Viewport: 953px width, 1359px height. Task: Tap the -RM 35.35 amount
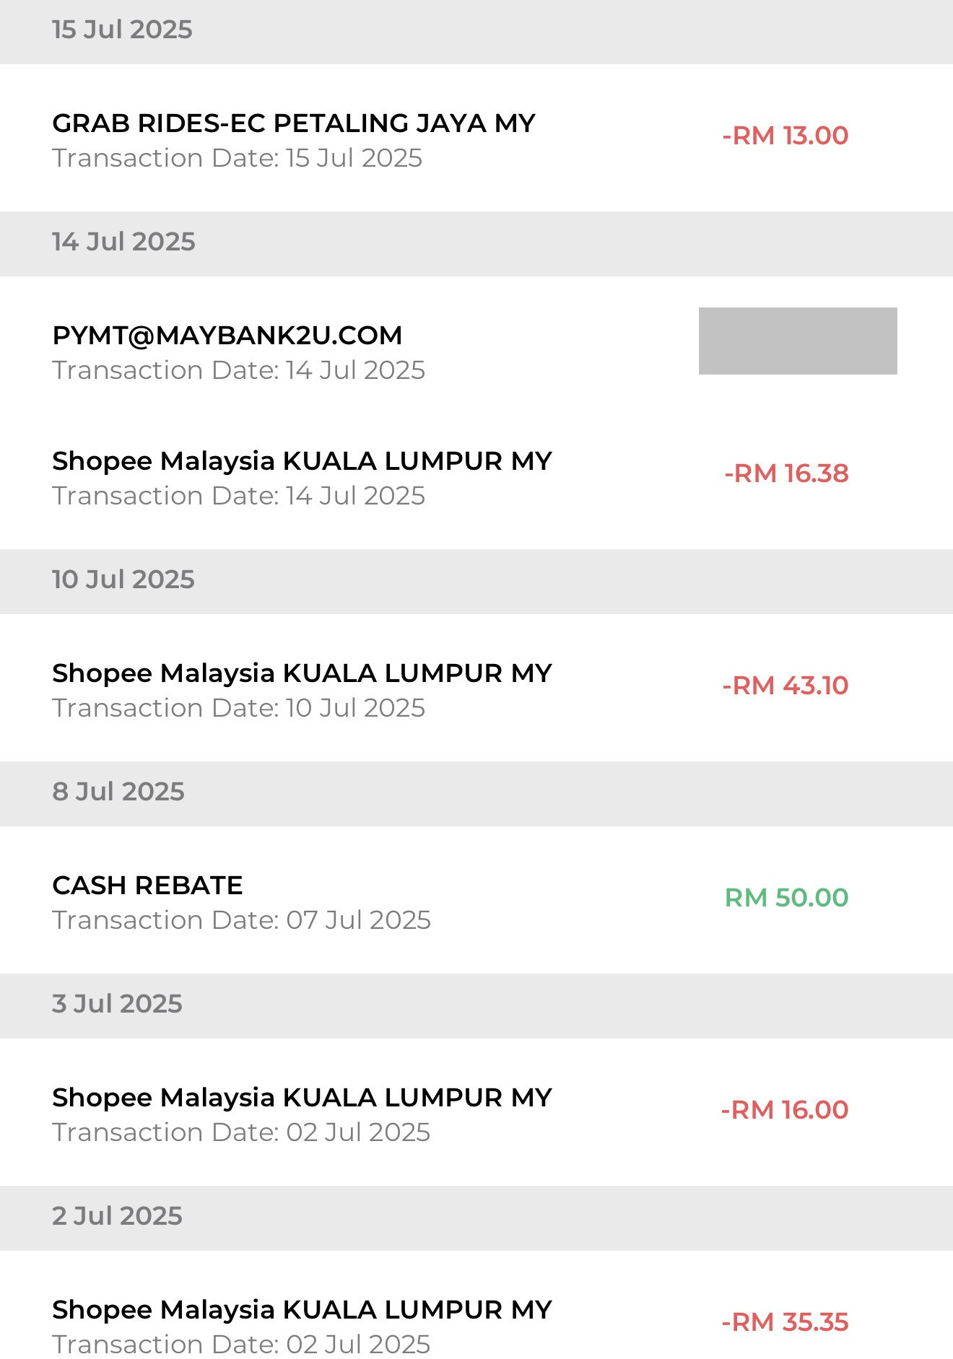point(785,1322)
